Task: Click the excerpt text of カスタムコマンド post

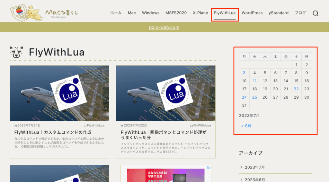Action: (x=59, y=143)
